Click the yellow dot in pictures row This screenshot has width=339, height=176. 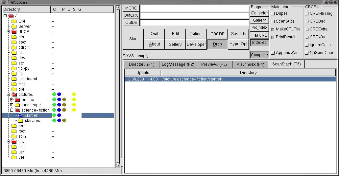click(x=74, y=95)
